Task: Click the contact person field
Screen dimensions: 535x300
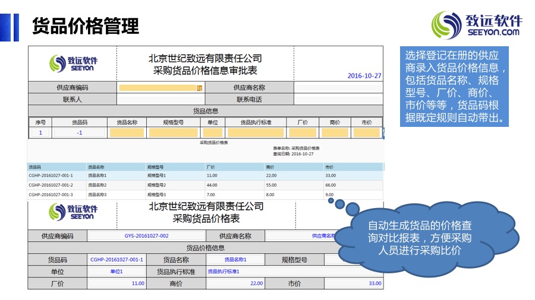Action: 160,100
